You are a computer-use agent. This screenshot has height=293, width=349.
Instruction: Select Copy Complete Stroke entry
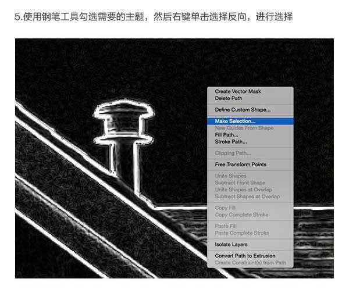pos(241,215)
